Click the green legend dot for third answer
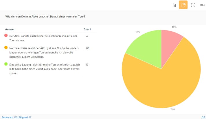The image size is (206, 119). 6,65
